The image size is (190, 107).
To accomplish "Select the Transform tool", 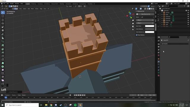I will 3,30.
